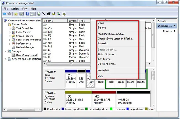Click the Explore magnifier toolbar icon
Screen dimensions: 180x119
[59, 14]
